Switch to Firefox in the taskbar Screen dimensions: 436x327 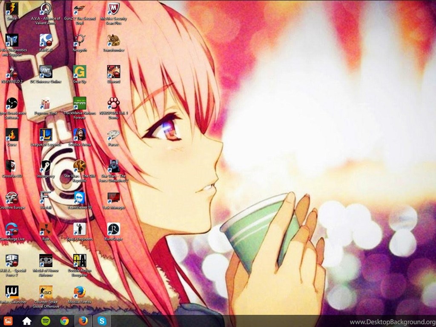pyautogui.click(x=83, y=321)
